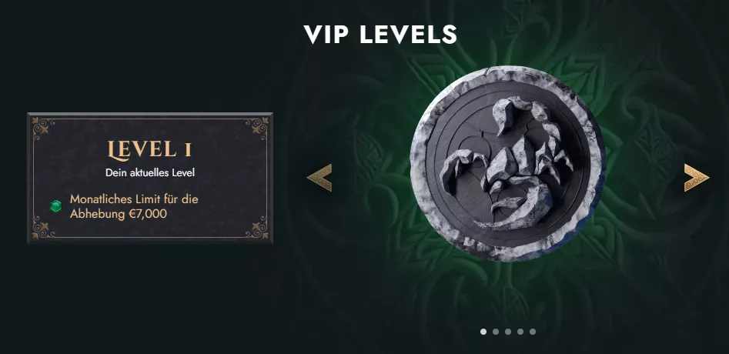This screenshot has height=354, width=729.
Task: Select the third carousel pagination dot
Action: (x=508, y=332)
